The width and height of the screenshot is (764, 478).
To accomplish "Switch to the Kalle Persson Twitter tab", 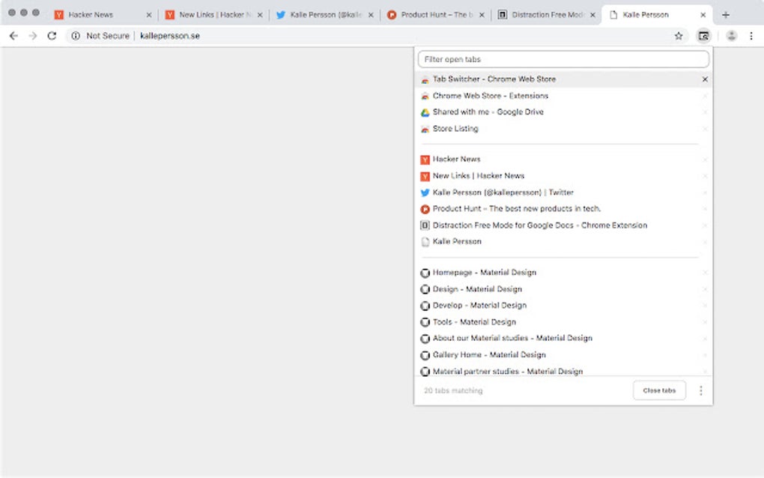I will (x=322, y=13).
